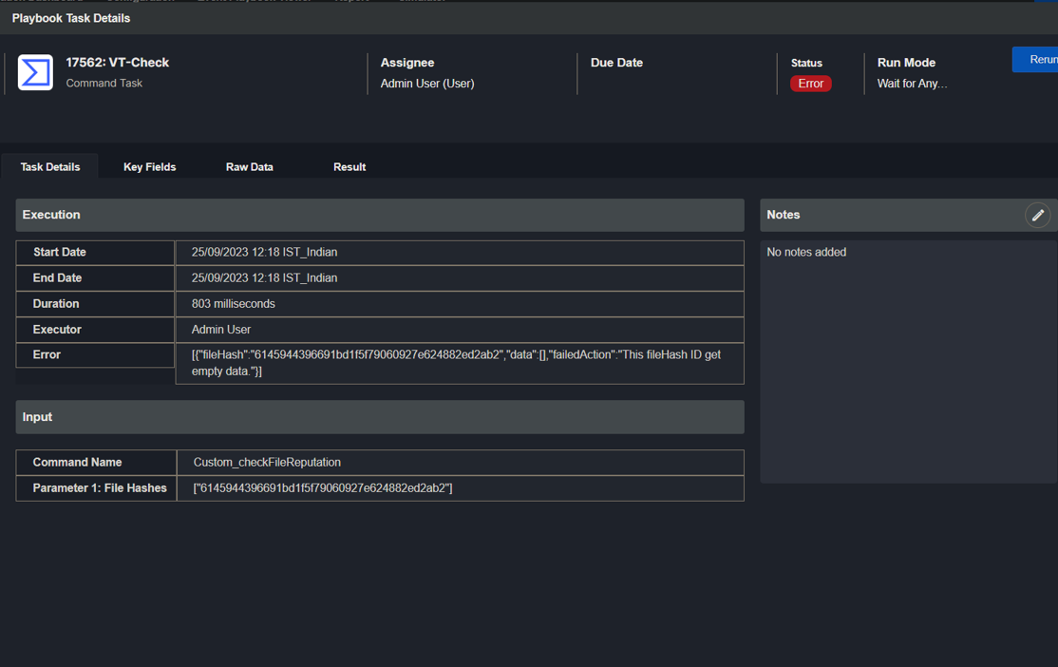The height and width of the screenshot is (667, 1058).
Task: Open the Raw Data tab
Action: point(250,167)
